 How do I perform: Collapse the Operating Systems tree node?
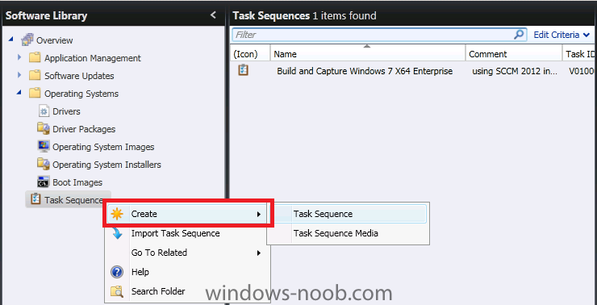[19, 93]
